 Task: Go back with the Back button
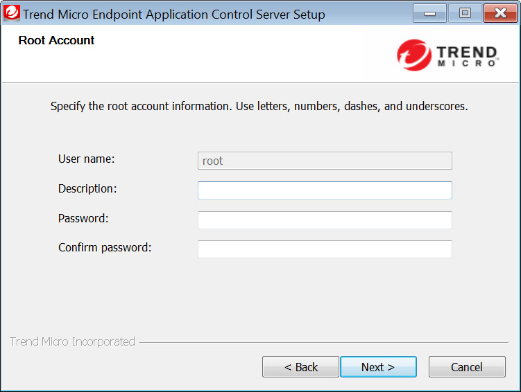[300, 367]
